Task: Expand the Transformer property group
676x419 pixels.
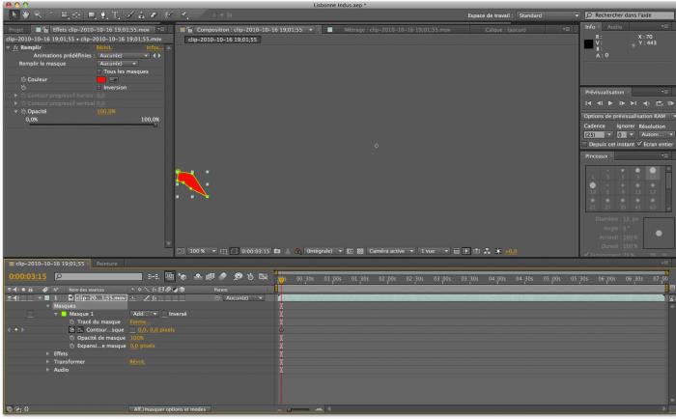Action: pos(48,361)
